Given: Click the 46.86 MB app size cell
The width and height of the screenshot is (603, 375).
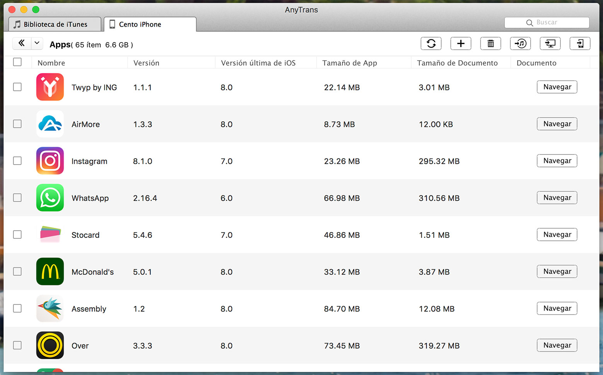Looking at the screenshot, I should [x=342, y=235].
